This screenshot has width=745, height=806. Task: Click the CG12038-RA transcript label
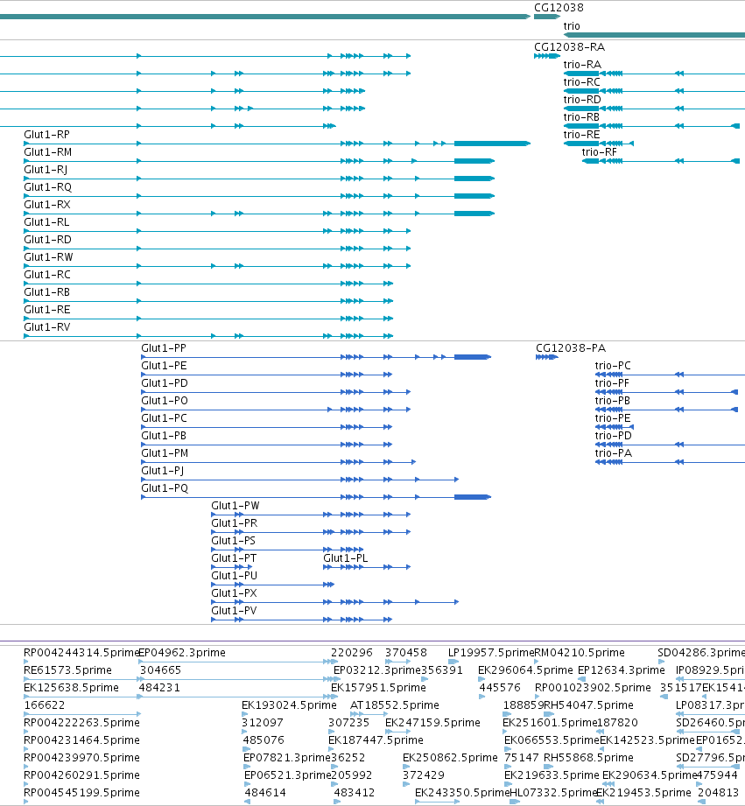pyautogui.click(x=569, y=46)
